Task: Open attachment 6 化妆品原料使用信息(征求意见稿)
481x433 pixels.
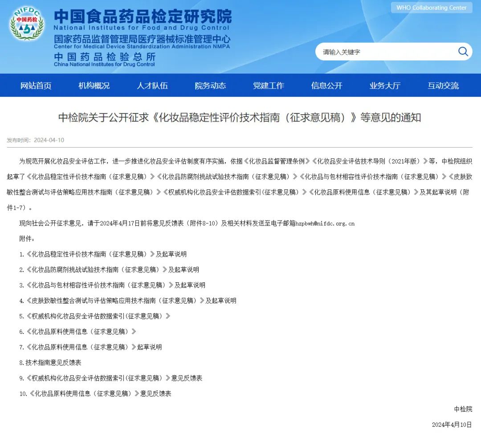Action: click(77, 332)
